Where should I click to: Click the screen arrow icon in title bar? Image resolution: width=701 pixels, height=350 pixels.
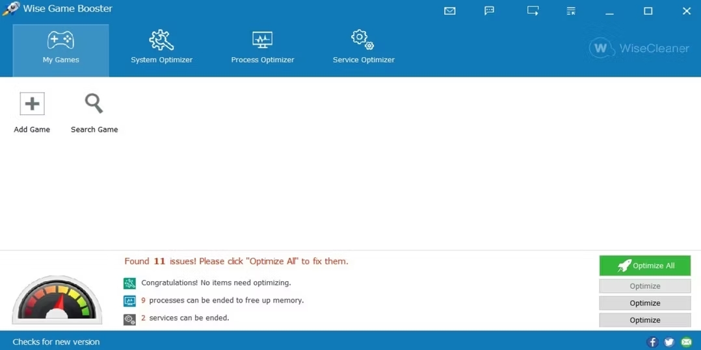[533, 10]
